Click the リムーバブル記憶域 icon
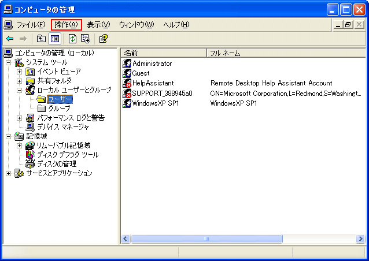369x261 pixels. pos(30,146)
